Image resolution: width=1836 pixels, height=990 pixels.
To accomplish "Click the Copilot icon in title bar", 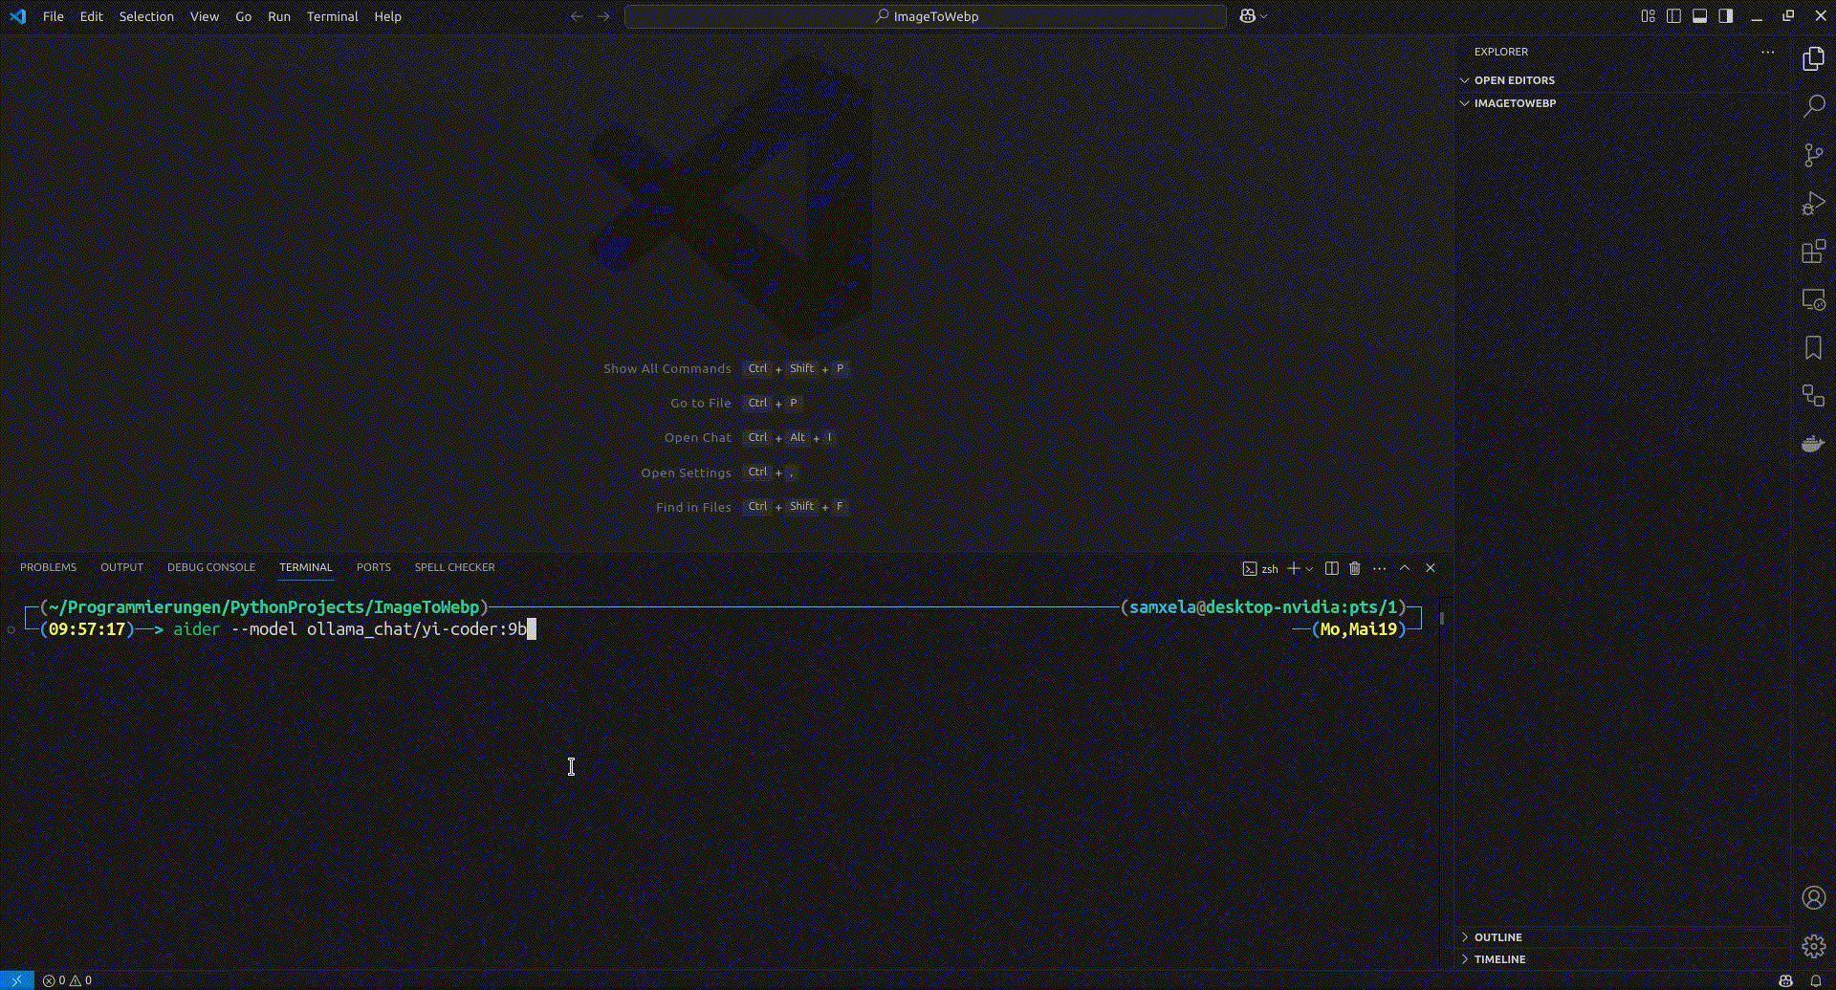I will click(x=1247, y=16).
